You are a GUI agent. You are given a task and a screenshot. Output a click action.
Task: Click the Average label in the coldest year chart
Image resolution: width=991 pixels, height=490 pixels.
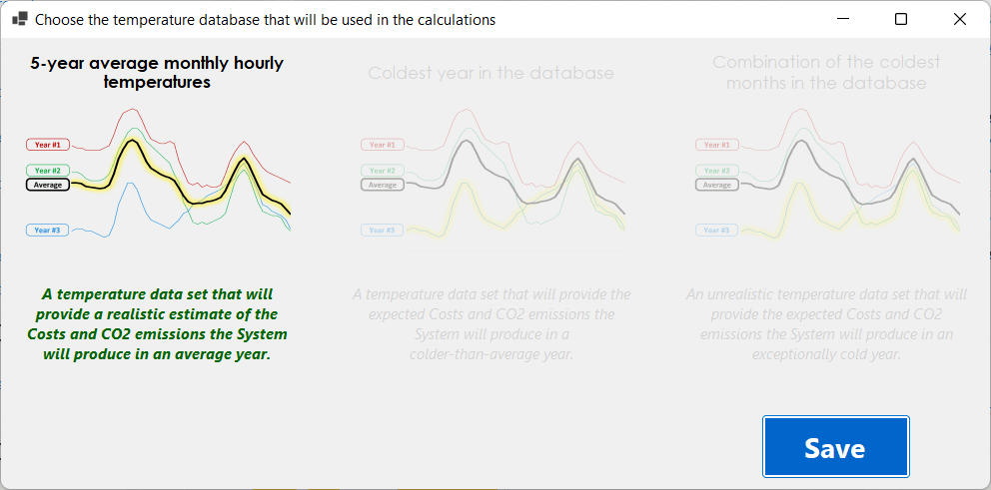point(383,185)
